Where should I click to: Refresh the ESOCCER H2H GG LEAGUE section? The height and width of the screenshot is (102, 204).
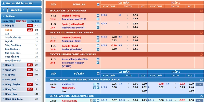coord(201,54)
